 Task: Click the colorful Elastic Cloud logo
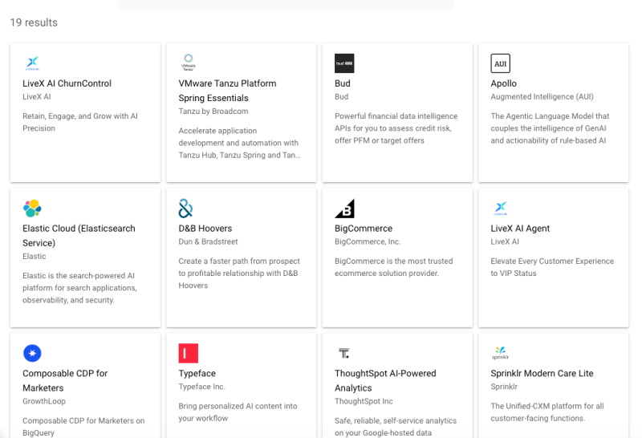coord(32,209)
